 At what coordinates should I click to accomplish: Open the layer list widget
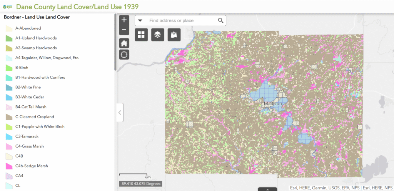coord(157,35)
